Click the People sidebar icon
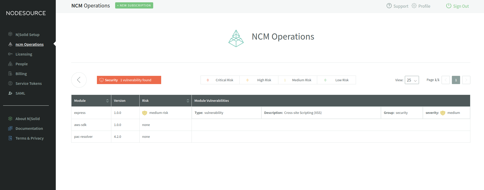The width and height of the screenshot is (484, 190). tap(10, 64)
